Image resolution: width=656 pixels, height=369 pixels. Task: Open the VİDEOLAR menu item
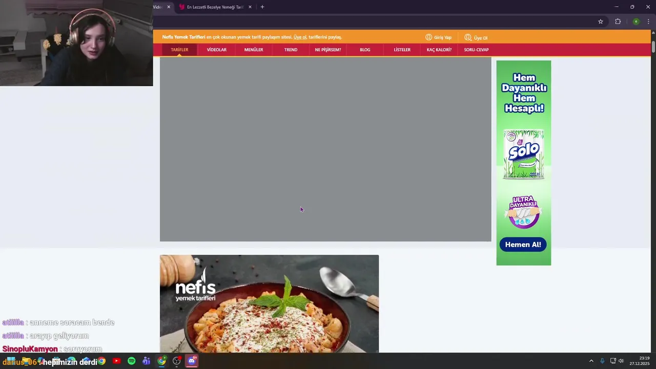(217, 50)
